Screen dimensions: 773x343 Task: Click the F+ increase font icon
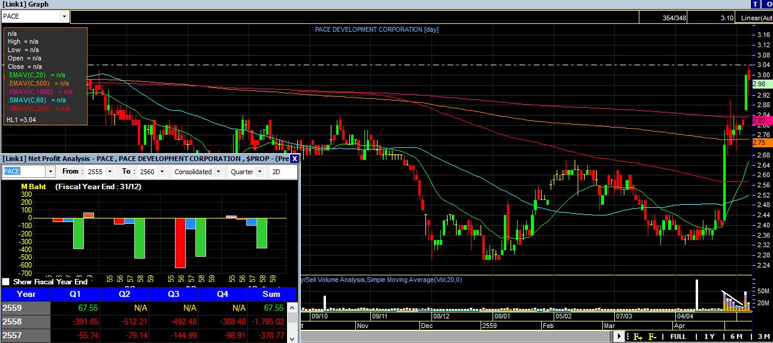637,336
